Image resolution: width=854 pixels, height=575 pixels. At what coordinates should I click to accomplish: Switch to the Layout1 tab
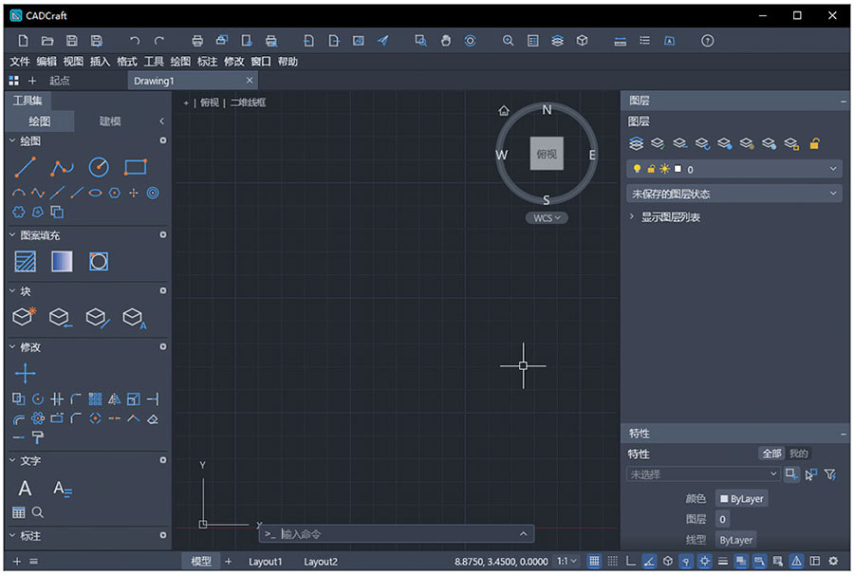(x=266, y=562)
